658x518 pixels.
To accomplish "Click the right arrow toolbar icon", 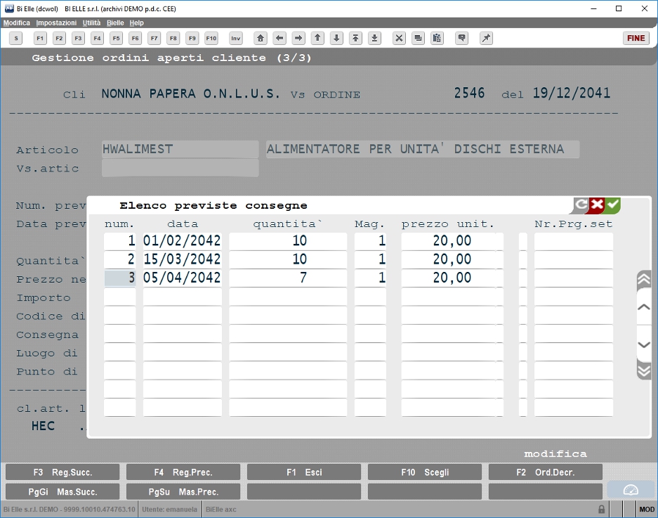I will click(298, 38).
